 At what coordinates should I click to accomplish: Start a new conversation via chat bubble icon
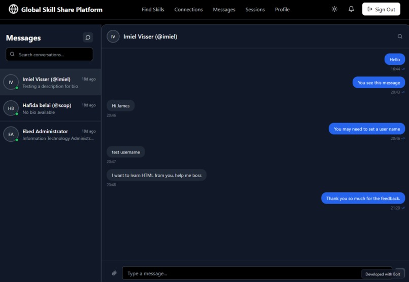[88, 37]
